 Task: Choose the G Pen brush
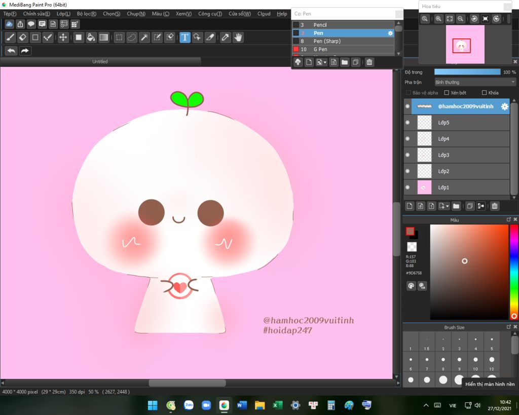(x=343, y=49)
